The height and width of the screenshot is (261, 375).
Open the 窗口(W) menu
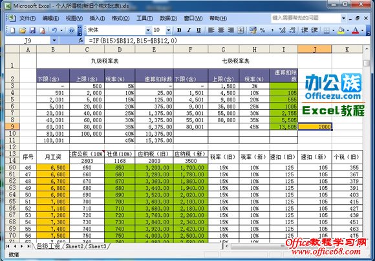tap(193, 18)
